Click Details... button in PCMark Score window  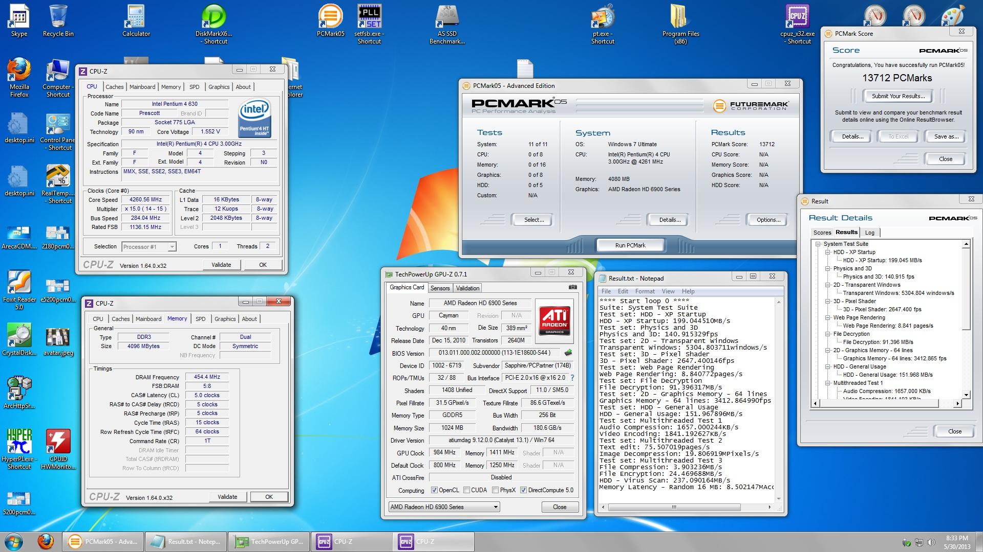852,136
